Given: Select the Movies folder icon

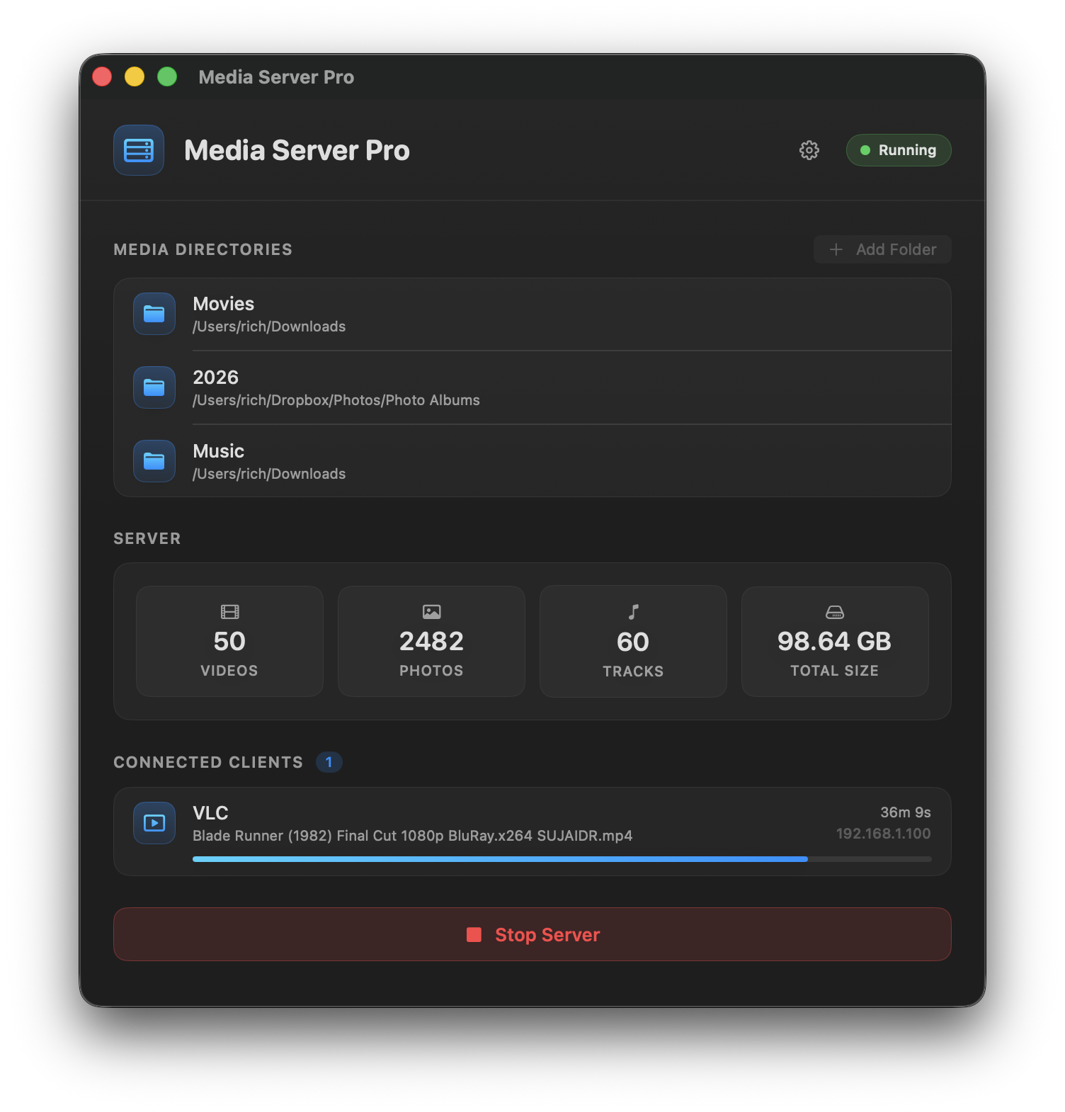Looking at the screenshot, I should click(x=154, y=314).
